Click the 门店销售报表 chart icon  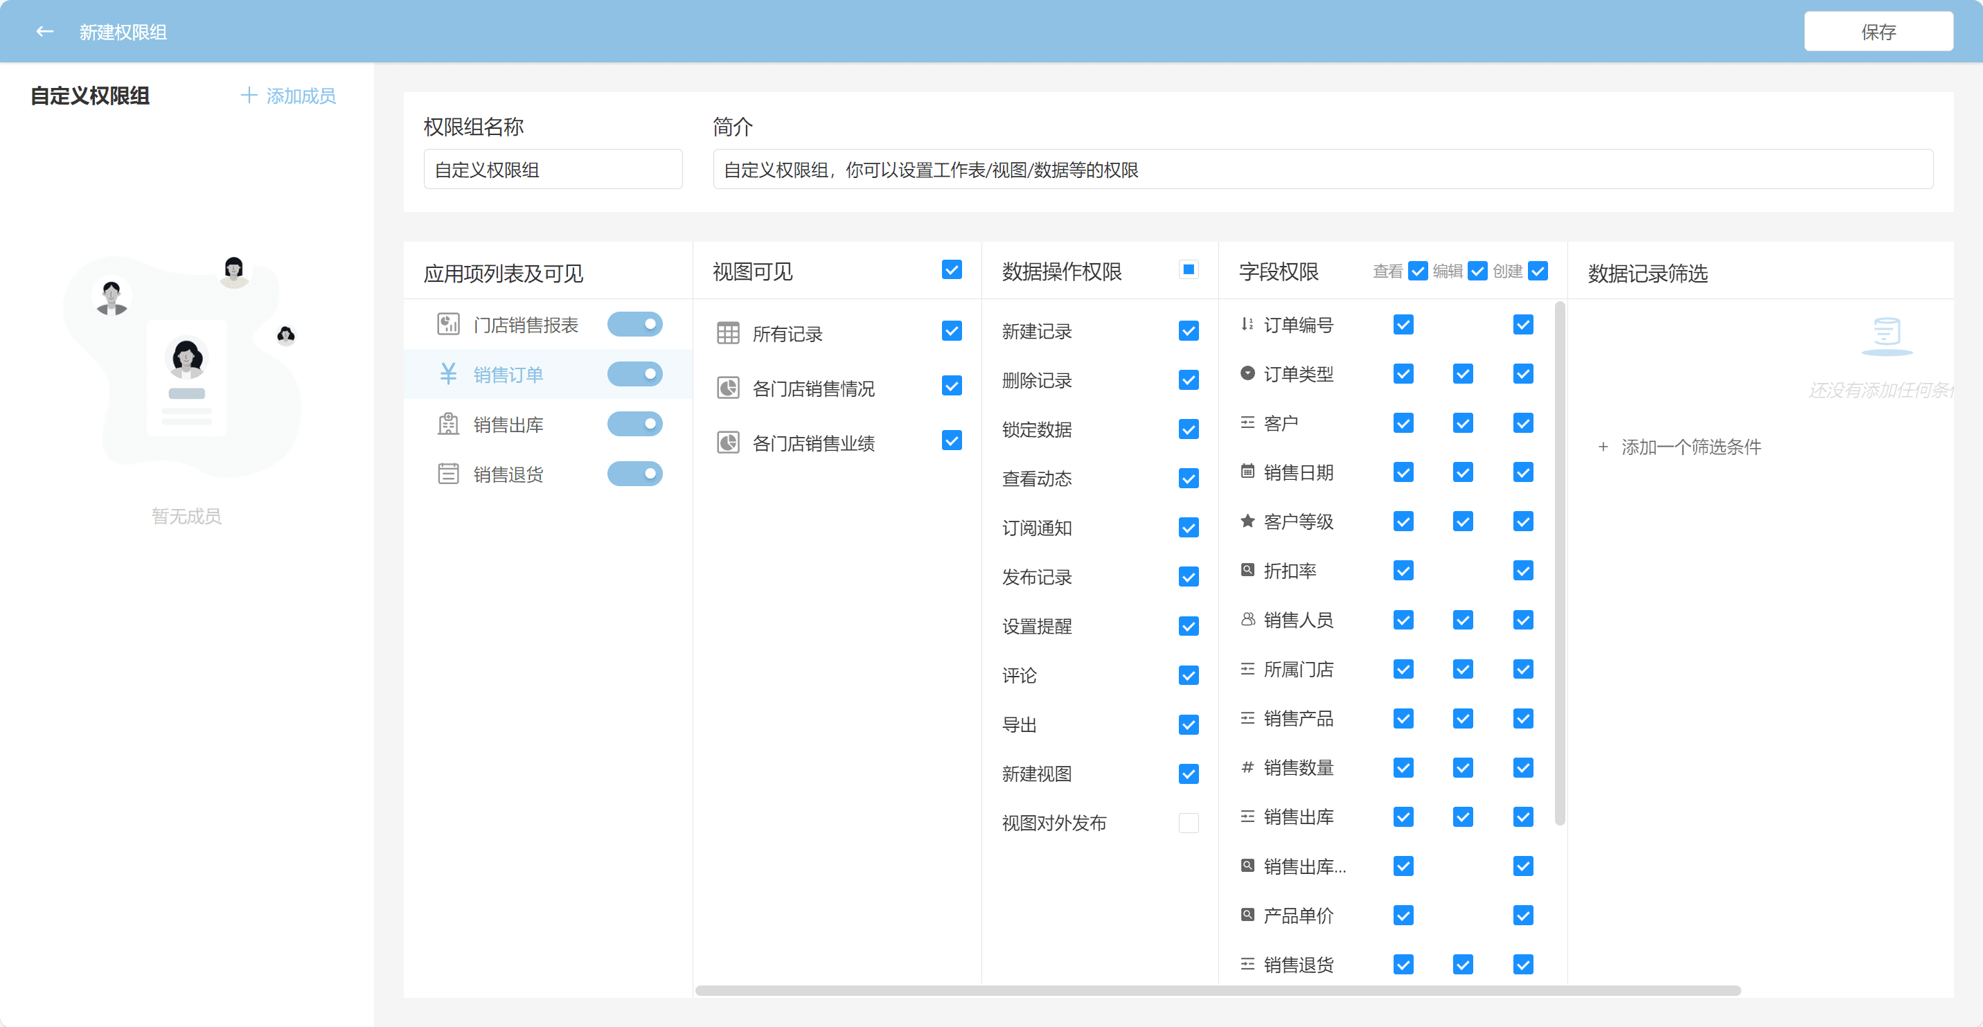pos(448,324)
